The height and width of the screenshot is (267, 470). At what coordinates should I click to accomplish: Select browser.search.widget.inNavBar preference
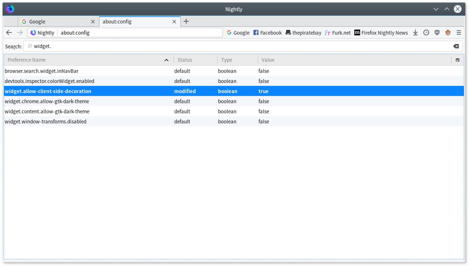234,71
